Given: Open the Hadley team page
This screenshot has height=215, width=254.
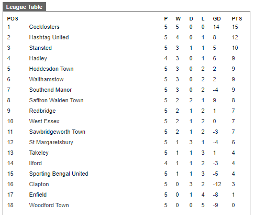Looking at the screenshot, I should coord(38,58).
